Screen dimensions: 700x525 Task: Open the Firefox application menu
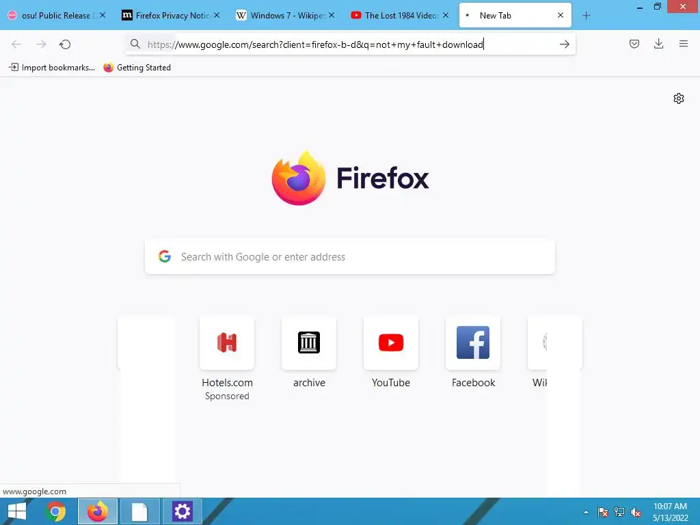[x=684, y=44]
